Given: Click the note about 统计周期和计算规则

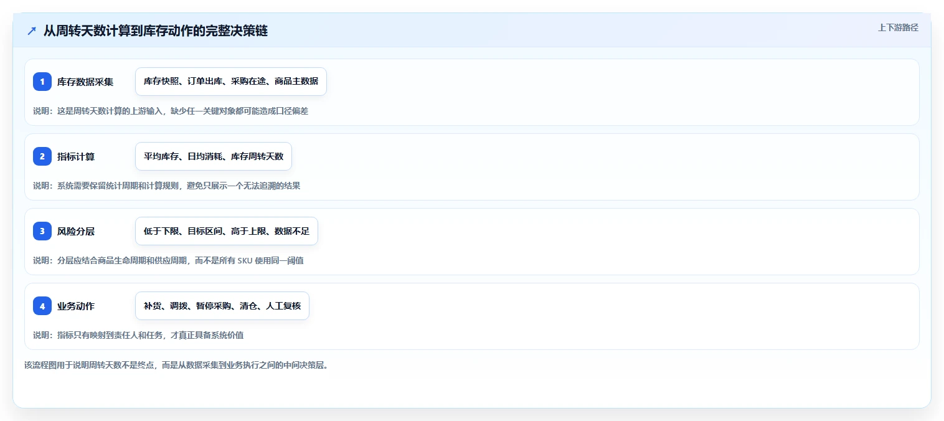Looking at the screenshot, I should pyautogui.click(x=166, y=186).
